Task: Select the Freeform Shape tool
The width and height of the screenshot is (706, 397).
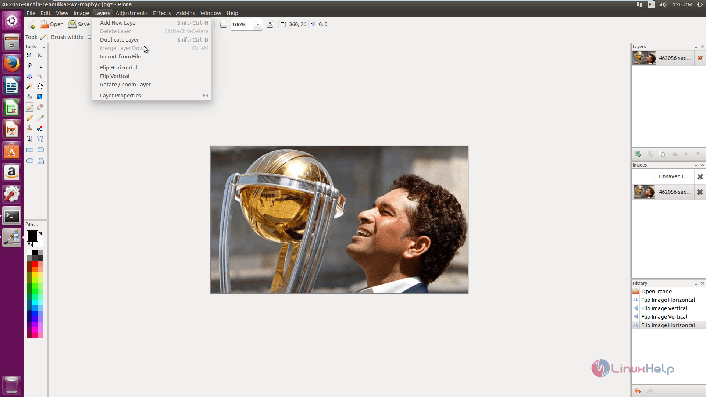Action: pos(41,161)
